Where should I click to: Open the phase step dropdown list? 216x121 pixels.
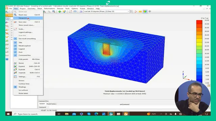tap(106, 11)
